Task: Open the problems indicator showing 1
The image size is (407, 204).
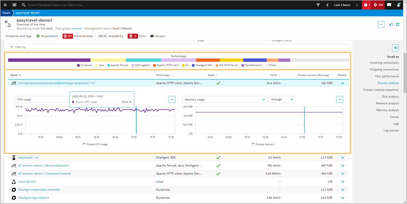Action: click(367, 5)
